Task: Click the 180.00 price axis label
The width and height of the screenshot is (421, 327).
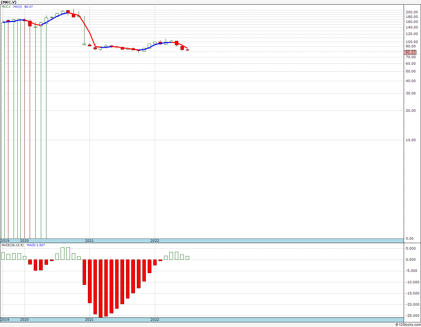Action: tap(412, 17)
